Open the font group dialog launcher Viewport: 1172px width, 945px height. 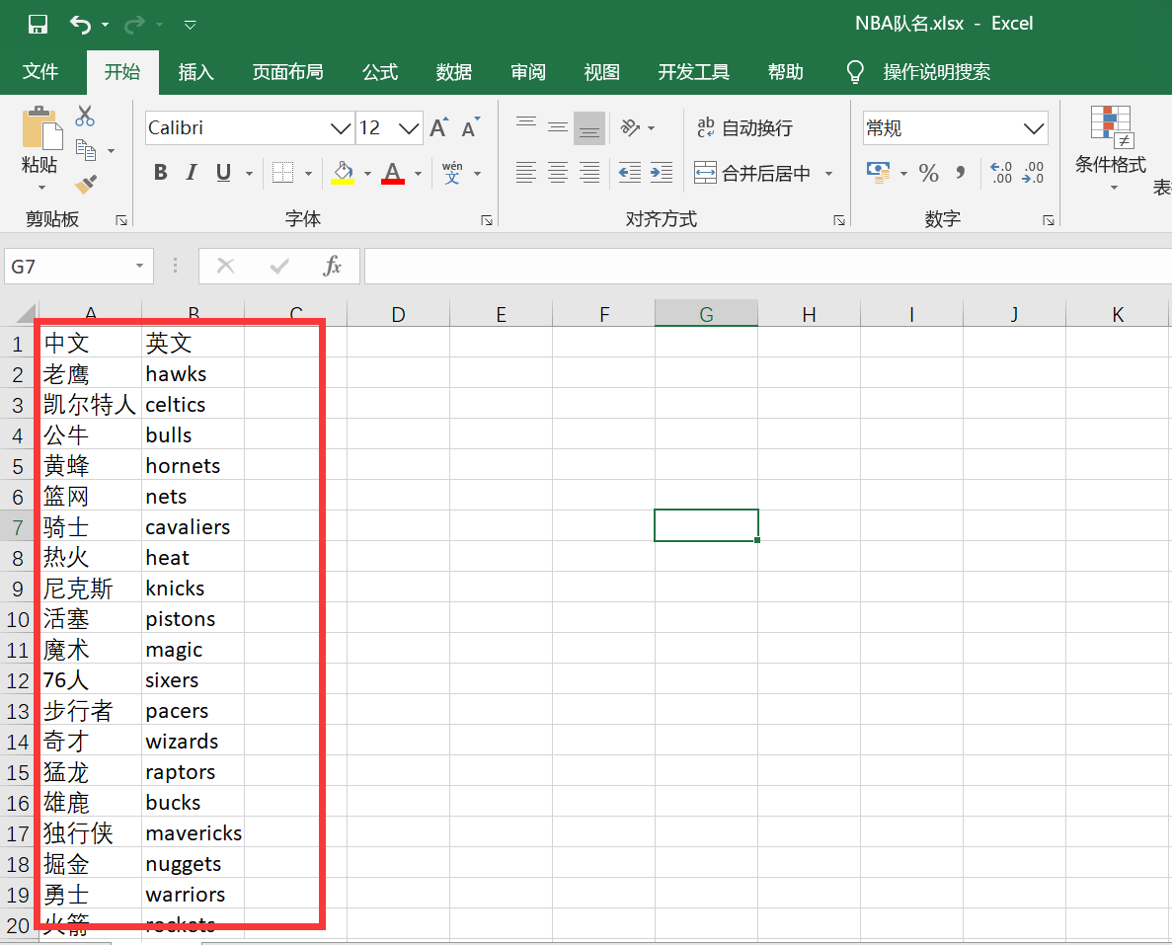point(487,220)
